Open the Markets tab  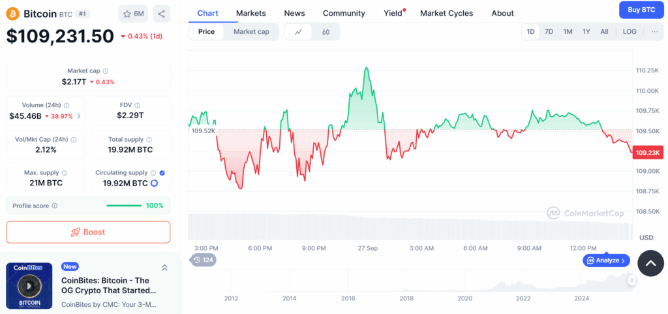pyautogui.click(x=251, y=13)
